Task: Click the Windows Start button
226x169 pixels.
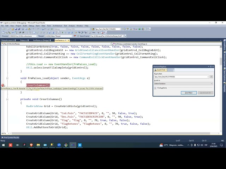Action: pyautogui.click(x=3, y=145)
